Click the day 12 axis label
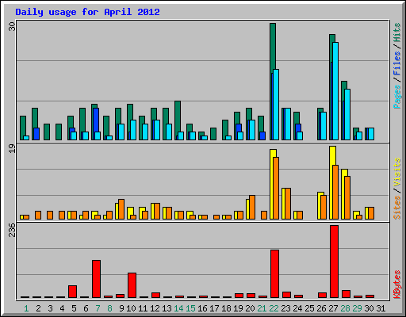This screenshot has height=317, width=406. click(x=155, y=308)
